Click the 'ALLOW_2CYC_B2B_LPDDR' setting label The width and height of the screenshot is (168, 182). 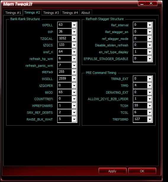click(x=108, y=99)
